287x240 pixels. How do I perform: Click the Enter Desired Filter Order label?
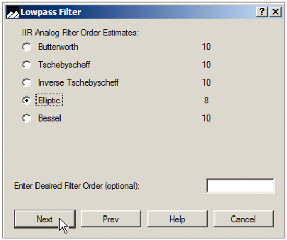77,186
